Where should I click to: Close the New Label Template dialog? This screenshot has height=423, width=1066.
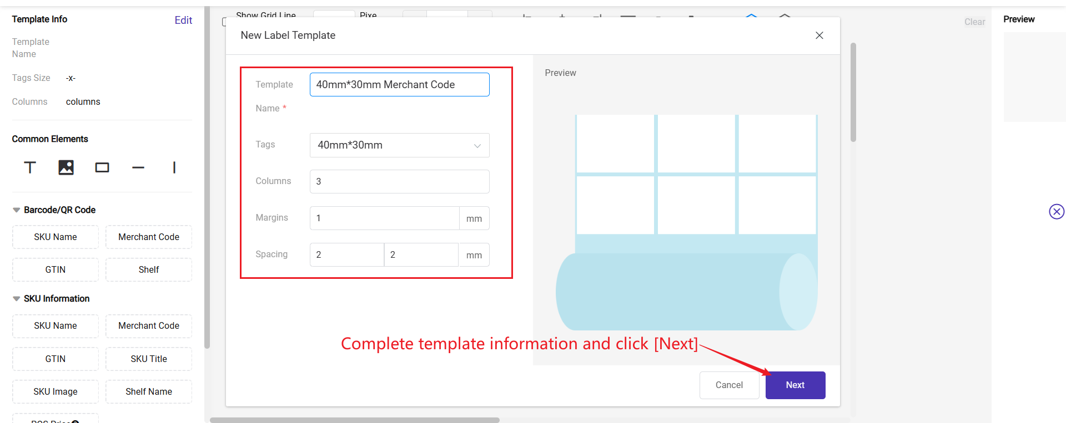pyautogui.click(x=819, y=35)
